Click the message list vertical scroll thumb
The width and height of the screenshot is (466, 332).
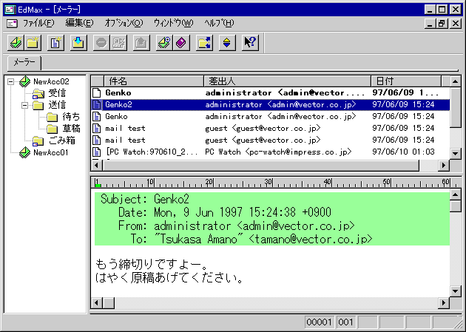(456, 107)
